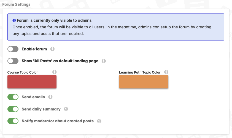This screenshot has width=232, height=138.
Task: Click the info icon next to "All Posts" landing page option
Action: pos(104,61)
